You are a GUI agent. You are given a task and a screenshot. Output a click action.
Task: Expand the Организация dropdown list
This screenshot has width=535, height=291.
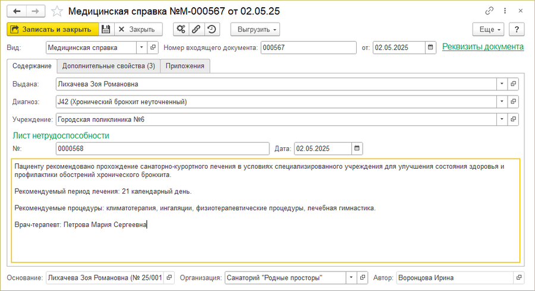tap(351, 278)
